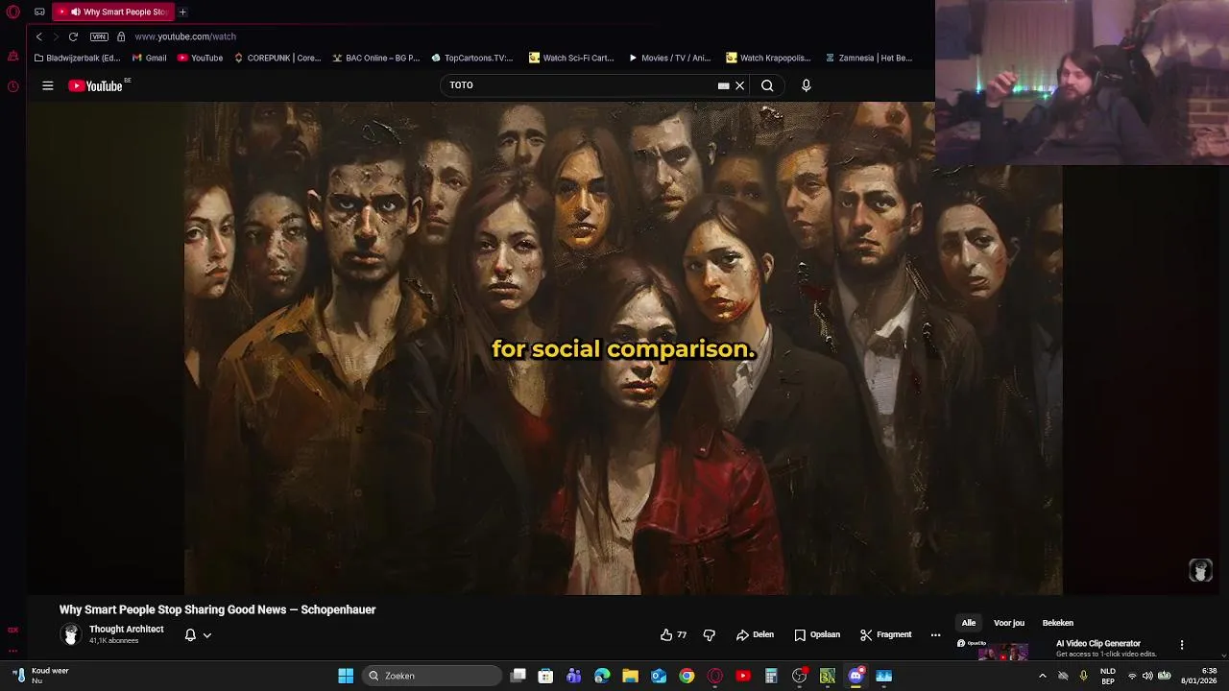Open Microsoft Store from taskbar
The image size is (1229, 691).
545,676
